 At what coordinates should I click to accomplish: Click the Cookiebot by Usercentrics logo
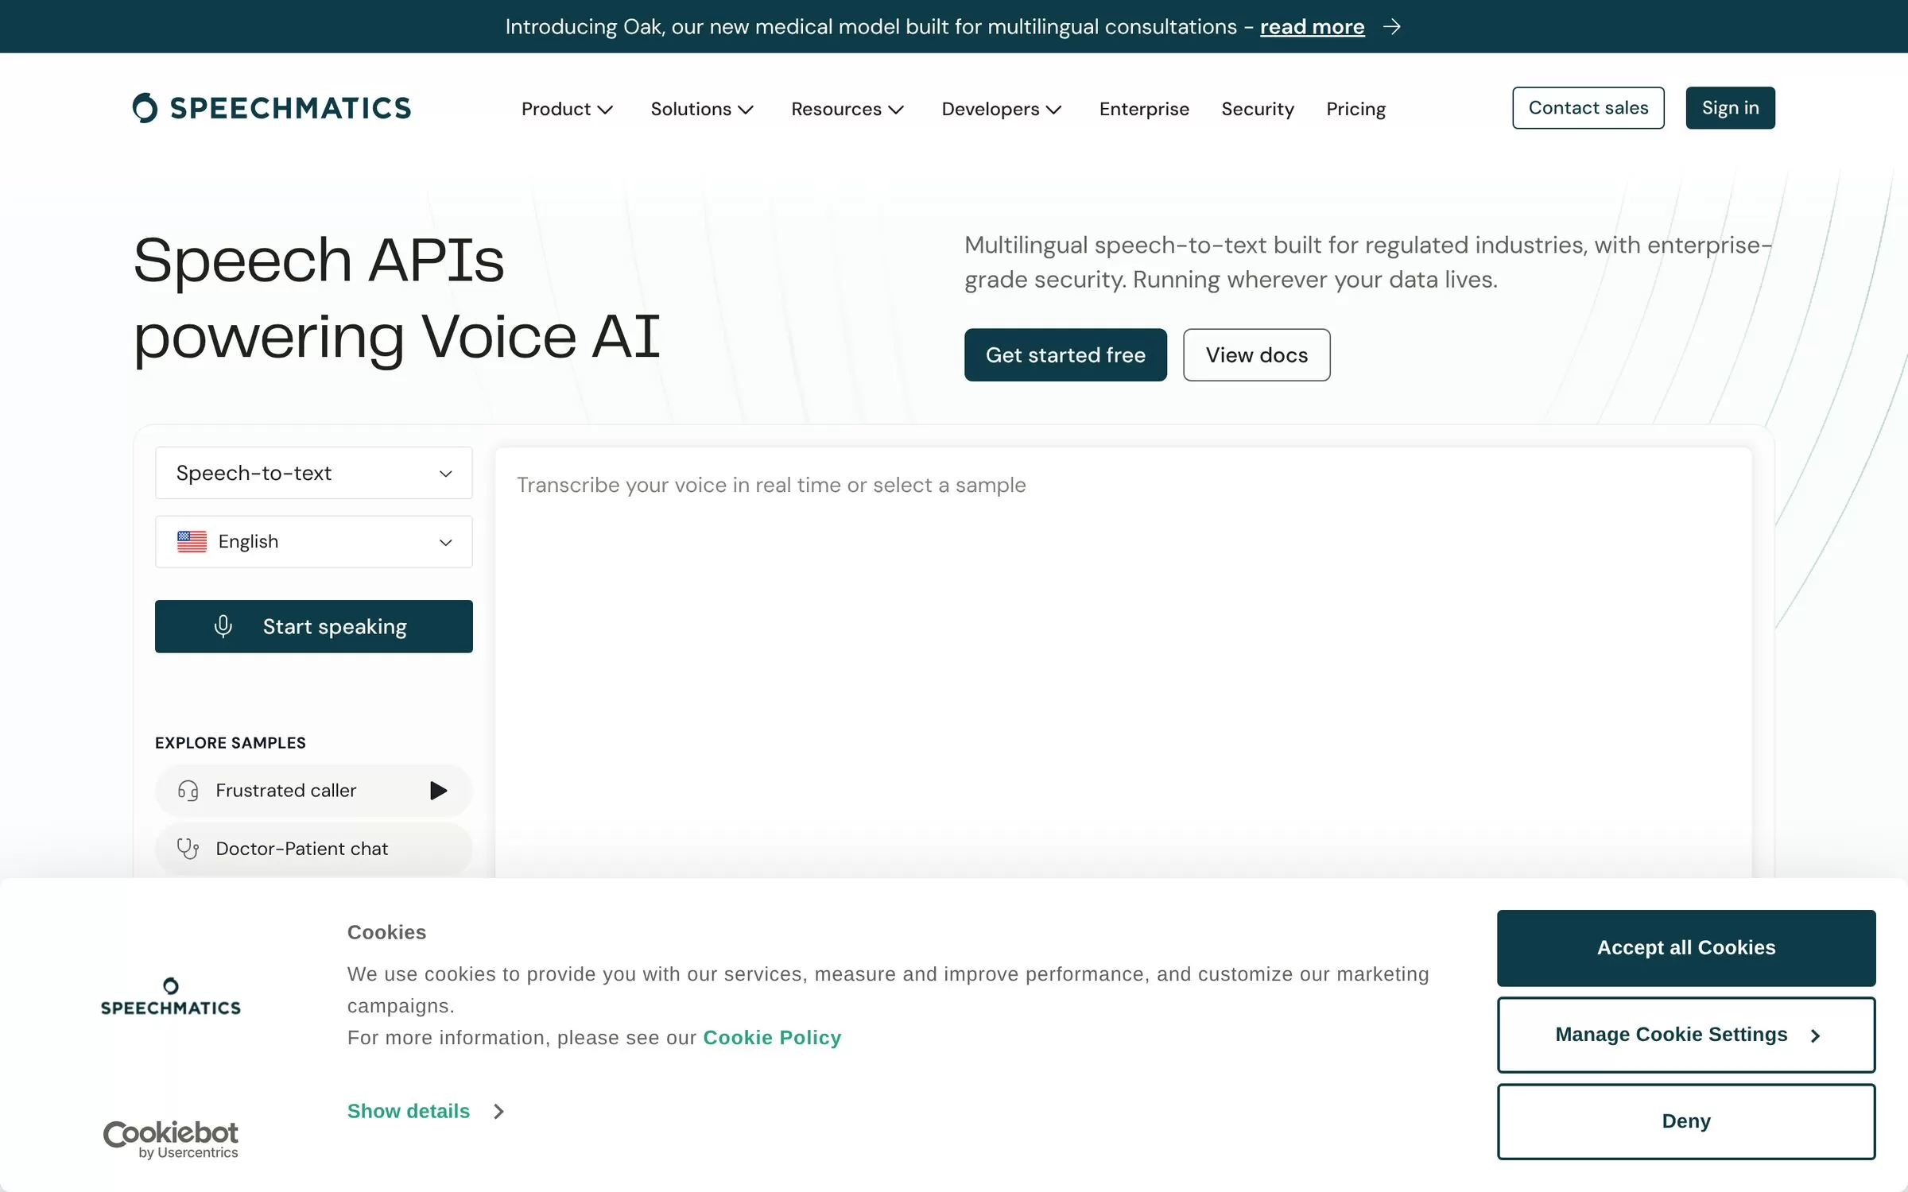click(171, 1140)
